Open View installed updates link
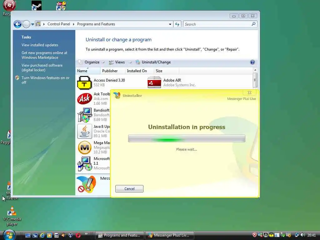320x240 pixels. 40,45
